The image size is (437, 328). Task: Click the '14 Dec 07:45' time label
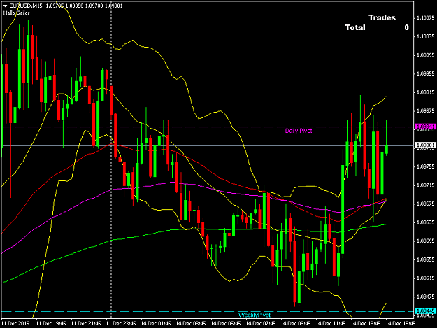pyautogui.click(x=261, y=324)
